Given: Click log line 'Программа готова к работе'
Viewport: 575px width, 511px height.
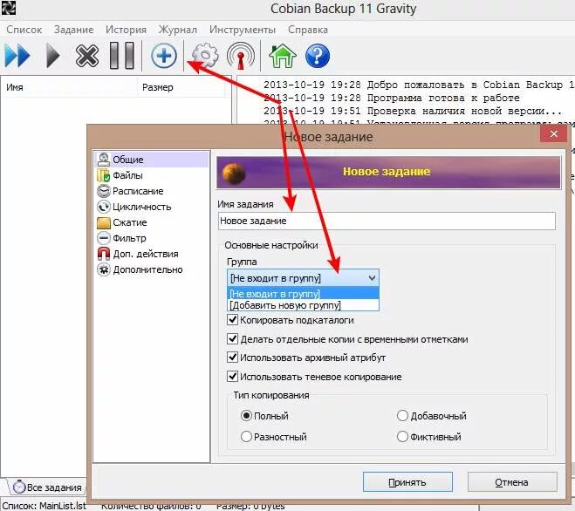Looking at the screenshot, I should click(x=392, y=98).
